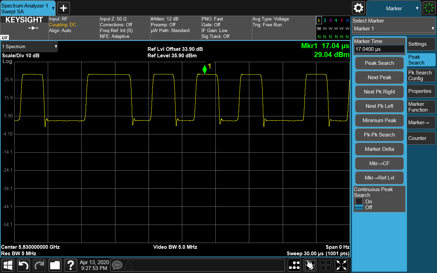Expand the Marker menu panel dropdown
The width and height of the screenshot is (437, 273).
coord(394,8)
